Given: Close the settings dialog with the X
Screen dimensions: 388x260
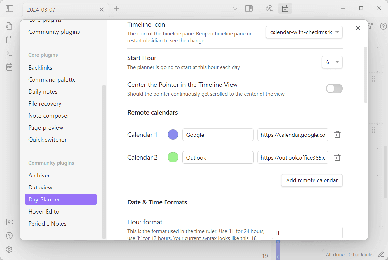Looking at the screenshot, I should (358, 28).
